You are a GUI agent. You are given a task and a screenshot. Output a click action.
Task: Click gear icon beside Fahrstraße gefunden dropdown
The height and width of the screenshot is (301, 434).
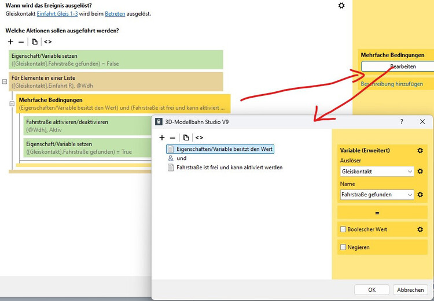tap(420, 195)
